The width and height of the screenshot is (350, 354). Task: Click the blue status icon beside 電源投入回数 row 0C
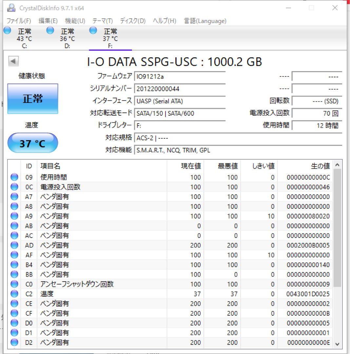tap(14, 187)
